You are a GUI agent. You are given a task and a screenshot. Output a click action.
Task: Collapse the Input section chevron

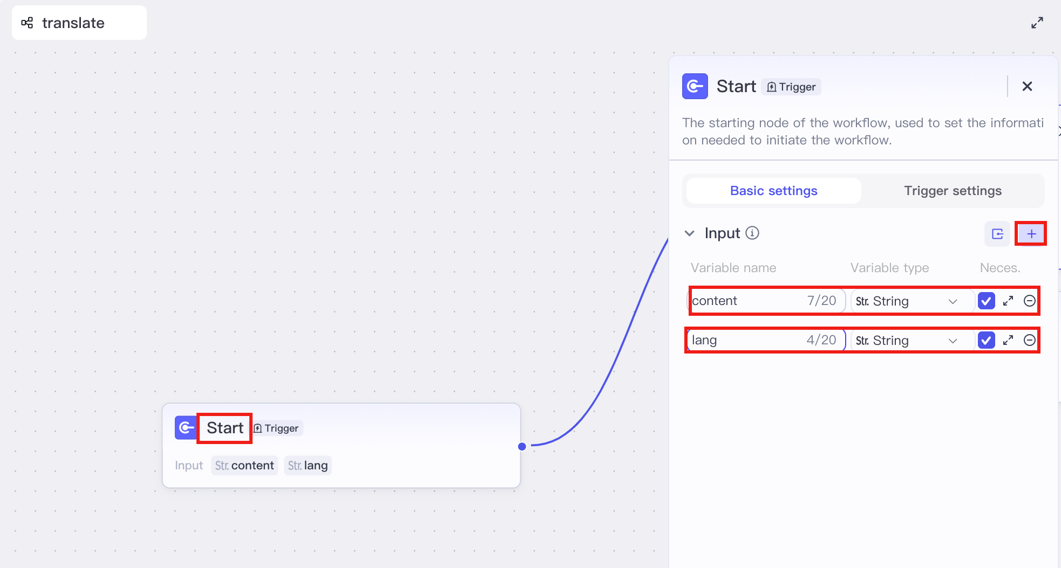[690, 233]
